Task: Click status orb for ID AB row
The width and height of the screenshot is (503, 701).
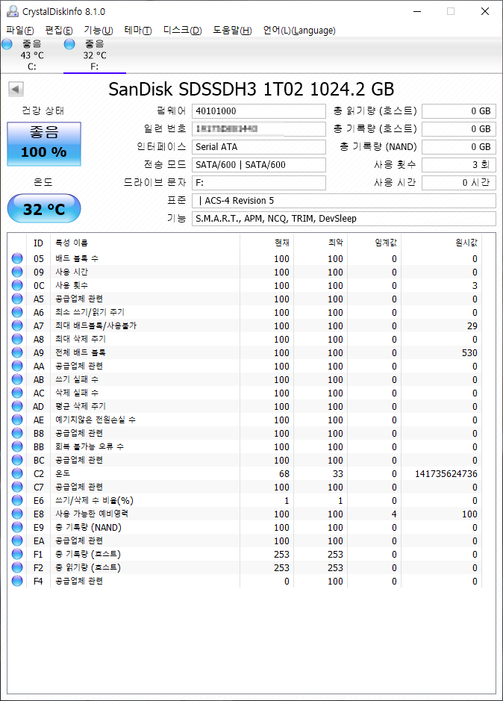Action: coord(17,379)
